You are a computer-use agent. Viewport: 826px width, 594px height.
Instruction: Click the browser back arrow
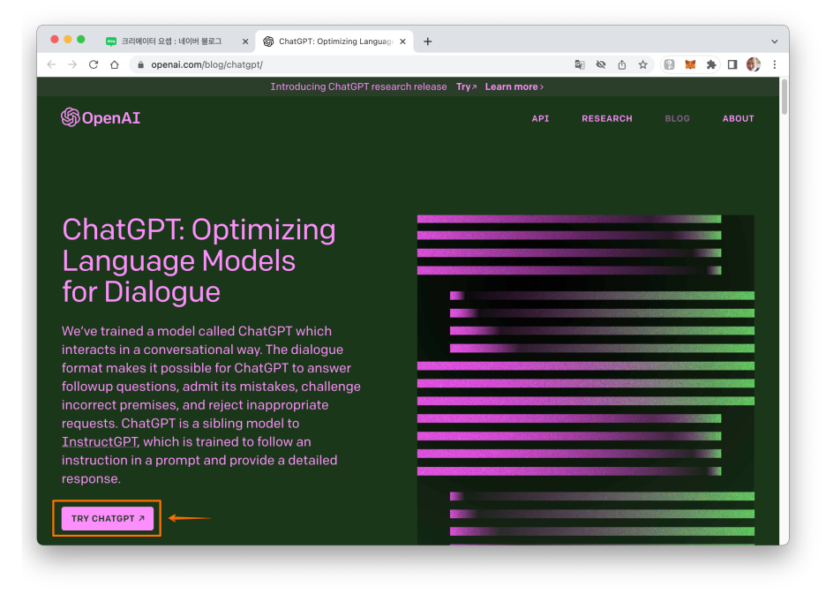(51, 64)
